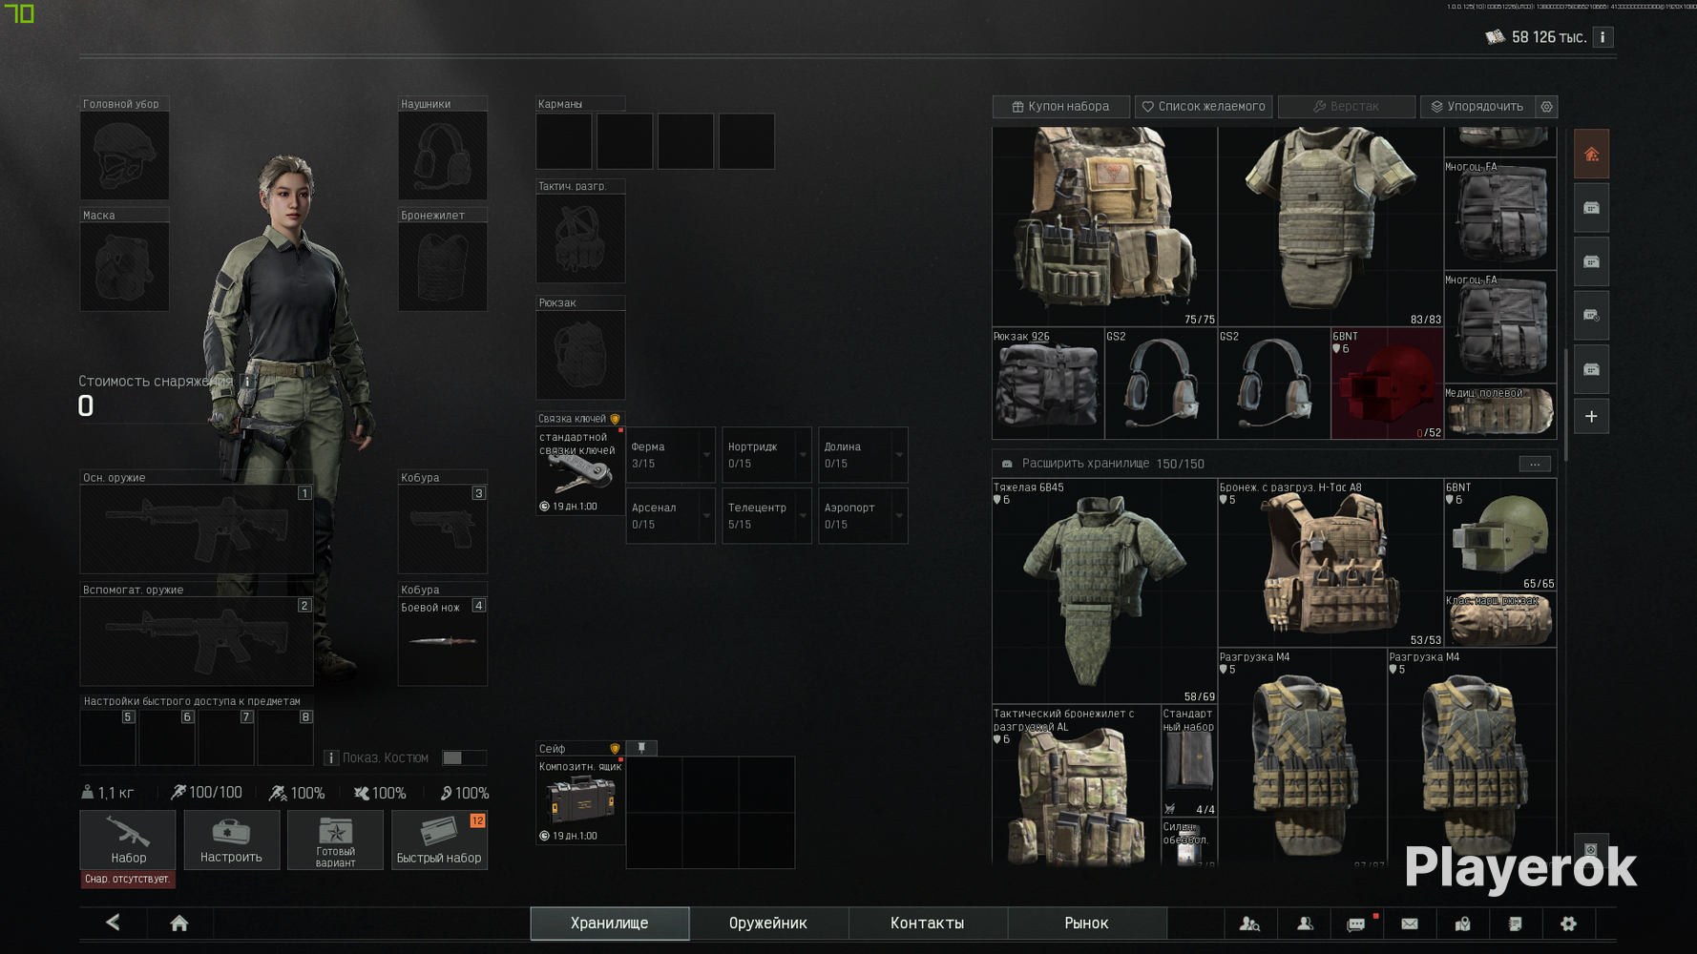Switch to the Хранилище tab

(610, 923)
